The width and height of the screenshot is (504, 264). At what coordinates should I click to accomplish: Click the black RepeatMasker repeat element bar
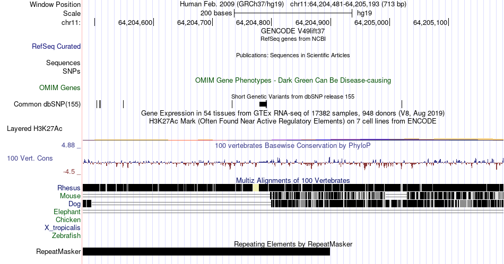(206, 251)
